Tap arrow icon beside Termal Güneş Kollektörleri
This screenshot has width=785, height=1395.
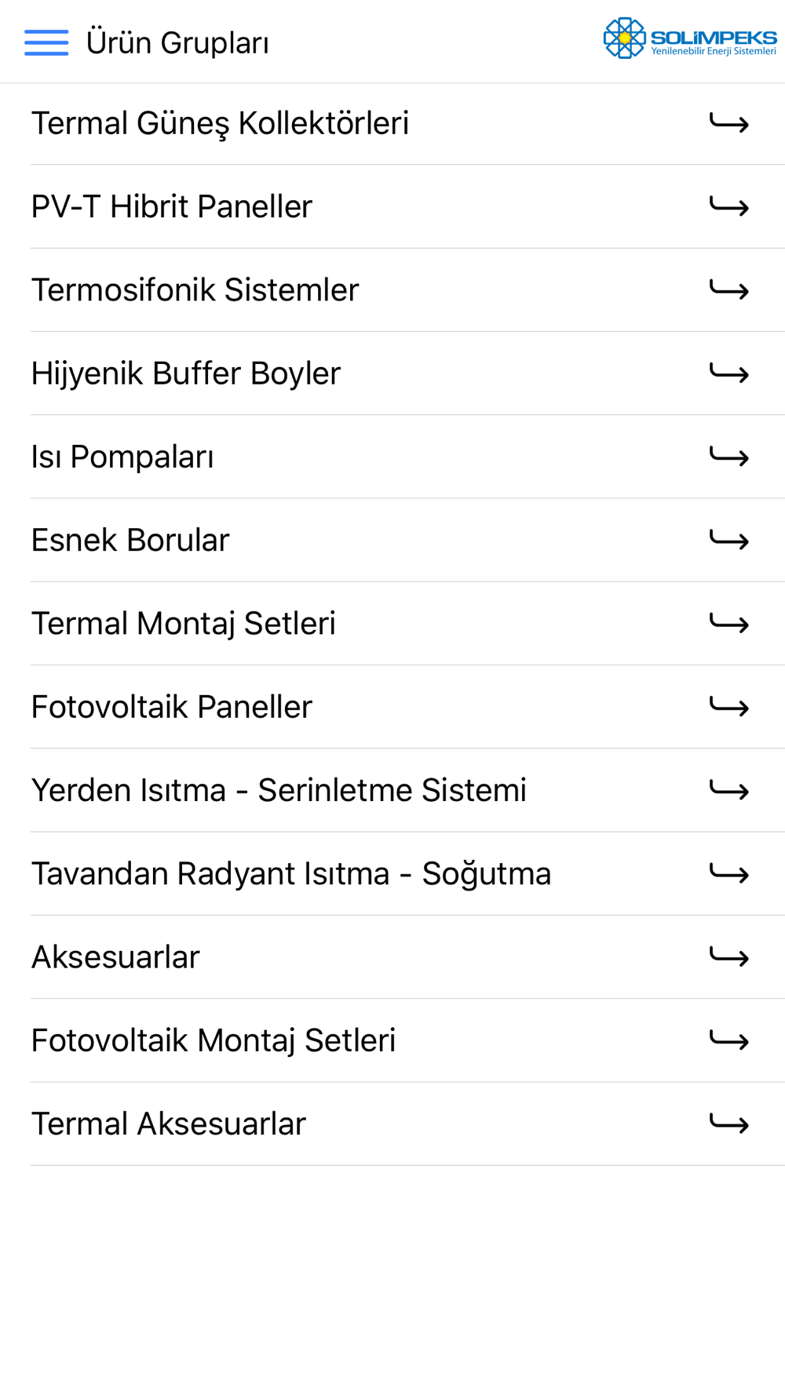tap(729, 123)
